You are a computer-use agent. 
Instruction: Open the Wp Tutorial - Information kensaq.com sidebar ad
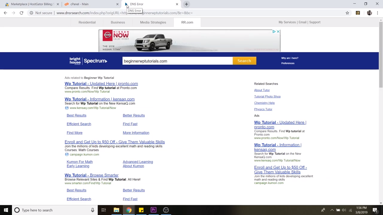(278, 147)
